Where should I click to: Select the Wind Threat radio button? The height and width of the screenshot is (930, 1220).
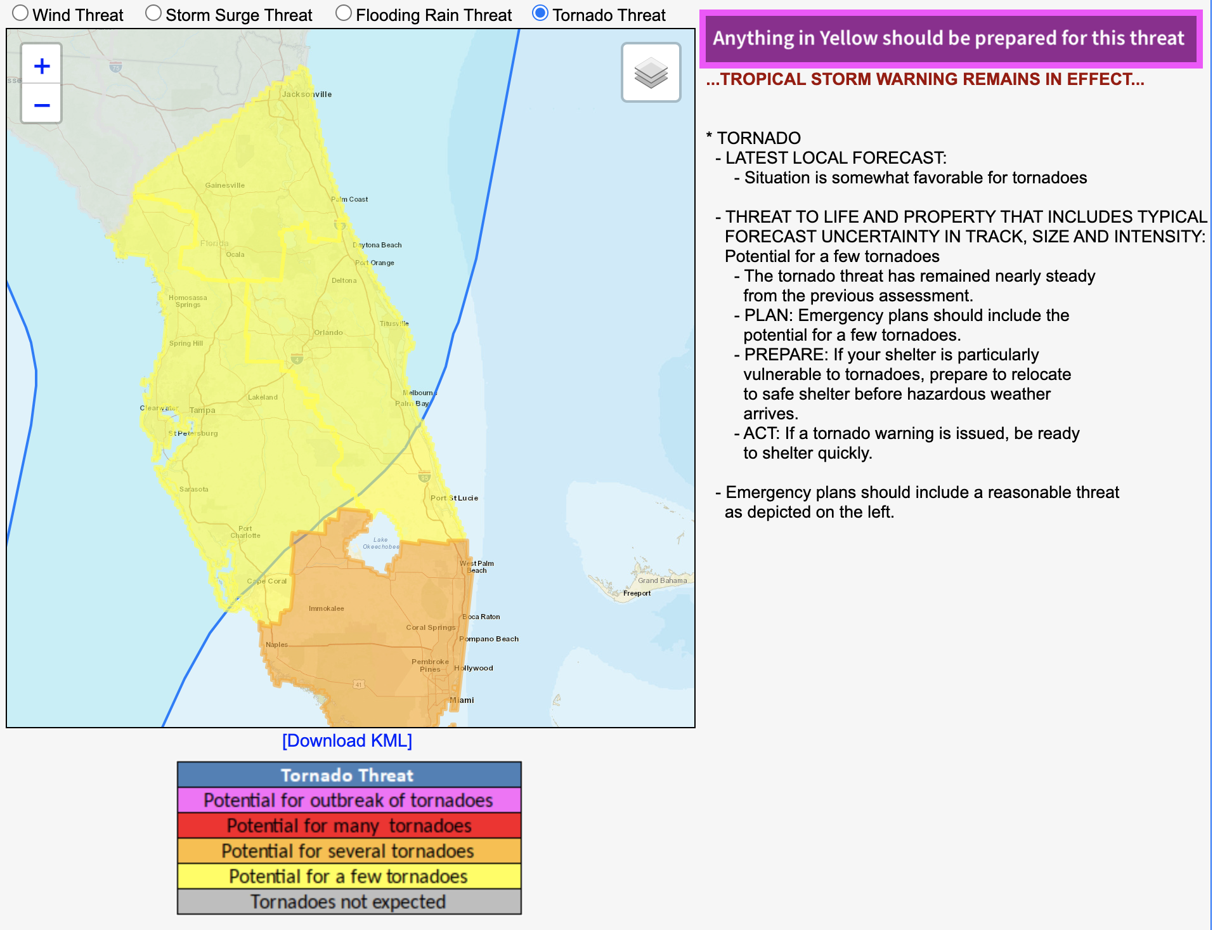[x=21, y=13]
